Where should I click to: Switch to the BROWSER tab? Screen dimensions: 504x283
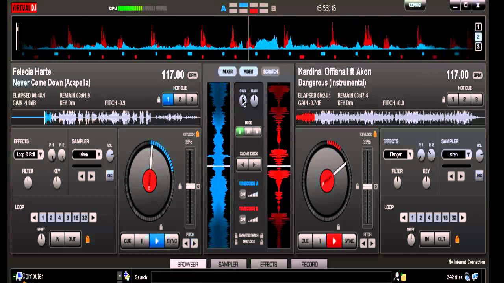click(x=188, y=264)
